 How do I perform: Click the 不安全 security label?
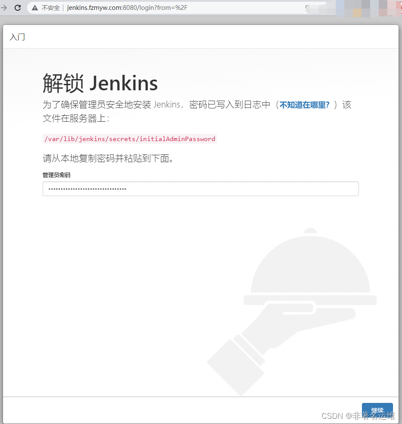click(51, 8)
